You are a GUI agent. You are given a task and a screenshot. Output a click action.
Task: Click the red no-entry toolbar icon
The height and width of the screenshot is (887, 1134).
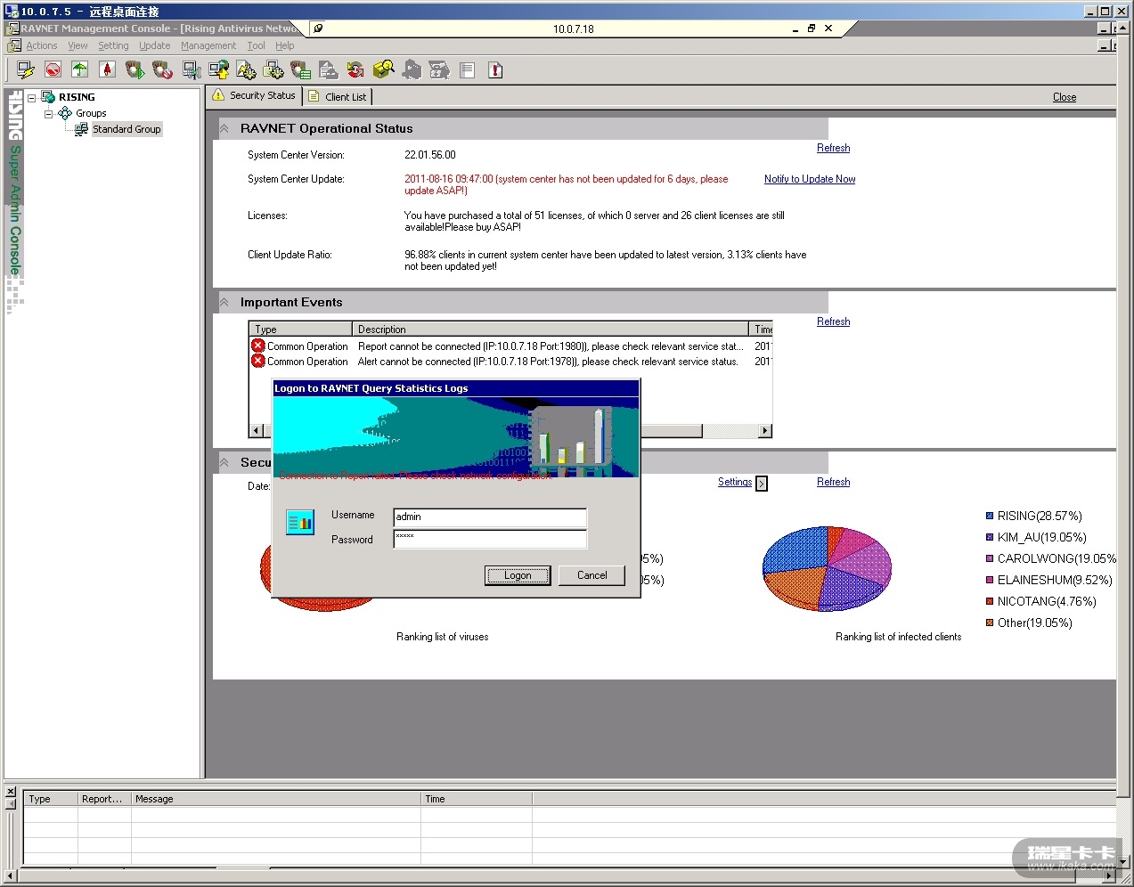pyautogui.click(x=53, y=69)
